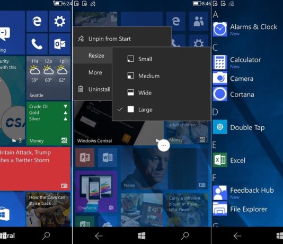
Task: Open File Explorer app
Action: point(247,209)
